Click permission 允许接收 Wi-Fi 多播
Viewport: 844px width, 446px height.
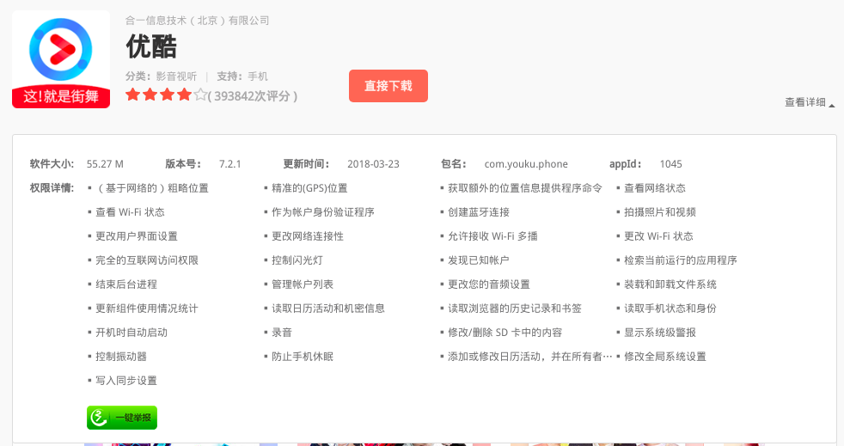coord(492,236)
